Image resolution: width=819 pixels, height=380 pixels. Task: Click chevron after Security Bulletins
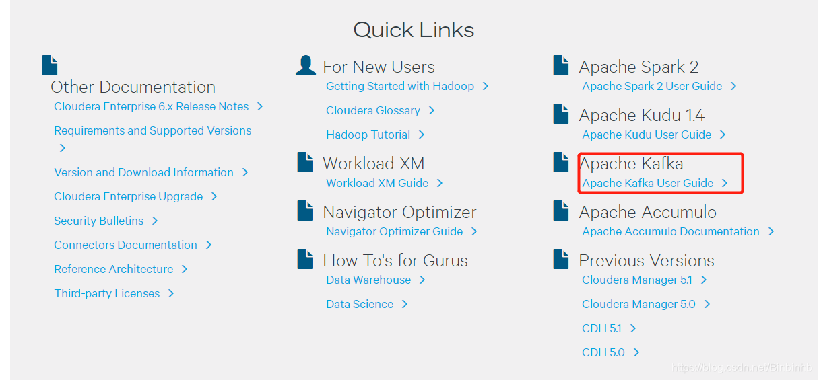(x=155, y=221)
